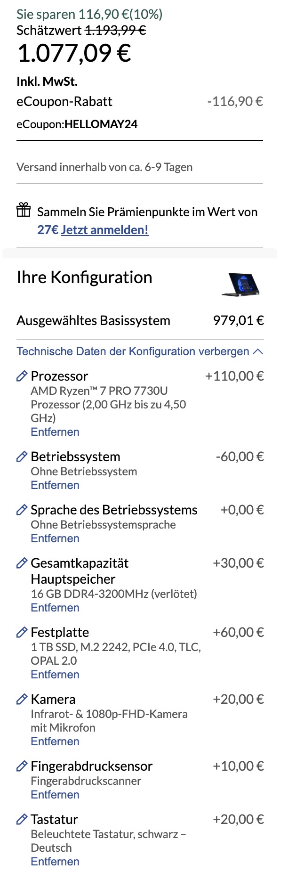This screenshot has height=880, width=288.
Task: Click Entfernen under the 1 TB SSD
Action: coord(55,675)
